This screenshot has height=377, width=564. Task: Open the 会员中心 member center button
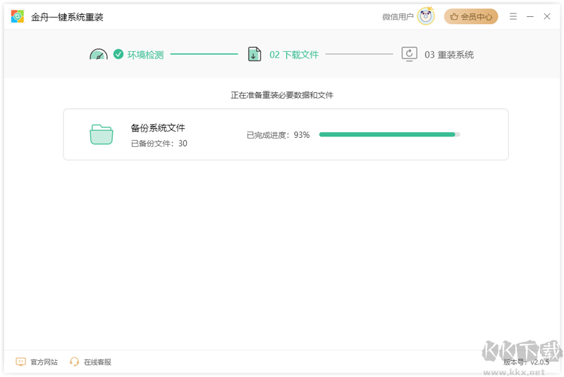click(471, 16)
